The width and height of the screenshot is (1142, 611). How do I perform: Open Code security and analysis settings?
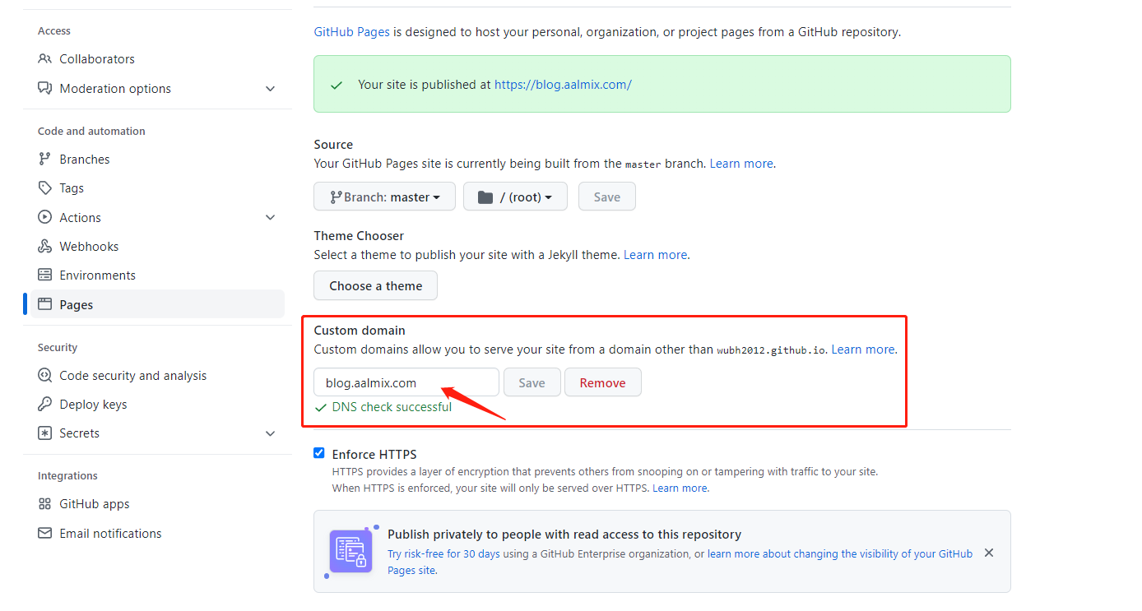(132, 376)
